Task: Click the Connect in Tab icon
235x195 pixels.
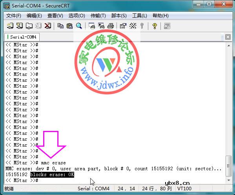Action: (x=29, y=26)
